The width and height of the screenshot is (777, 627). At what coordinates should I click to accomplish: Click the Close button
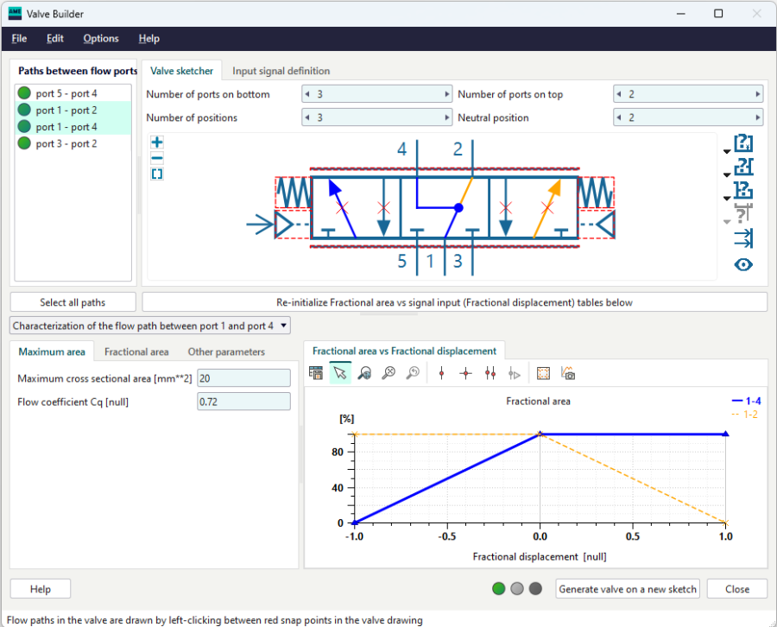point(737,588)
